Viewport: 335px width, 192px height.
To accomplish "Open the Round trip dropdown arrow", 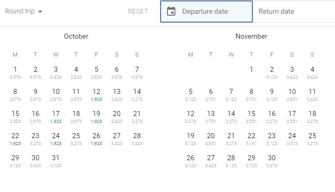I will [x=40, y=12].
